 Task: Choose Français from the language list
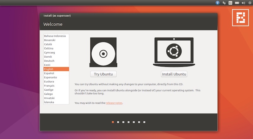pos(49,86)
